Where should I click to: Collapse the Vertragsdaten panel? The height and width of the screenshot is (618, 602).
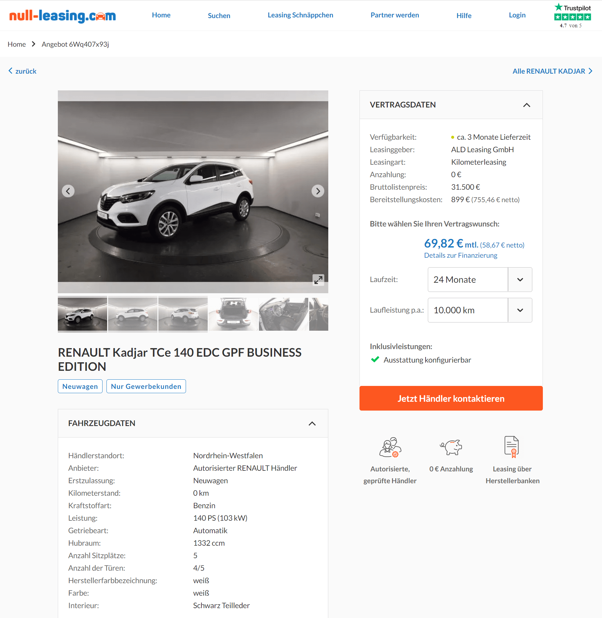526,105
